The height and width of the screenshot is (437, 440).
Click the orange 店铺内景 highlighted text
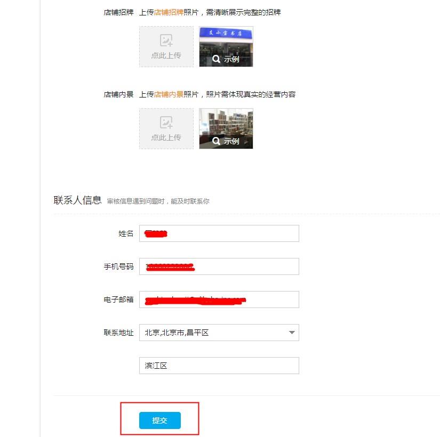click(169, 94)
